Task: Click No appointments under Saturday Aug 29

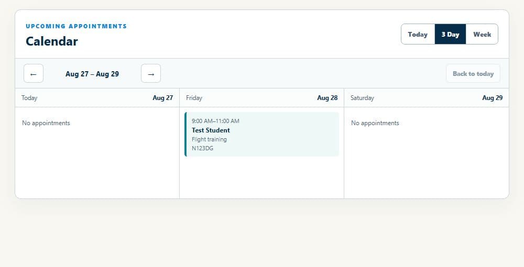Action: (375, 123)
